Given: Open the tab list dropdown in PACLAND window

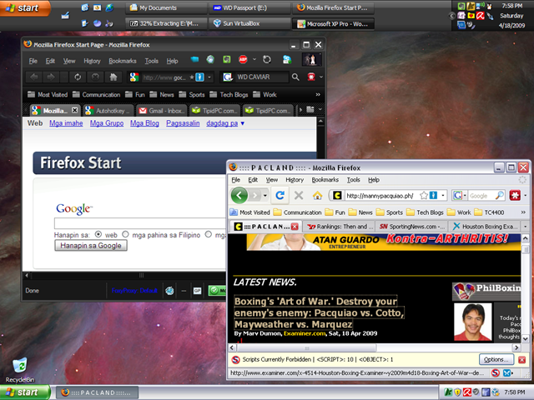Looking at the screenshot, I should tap(525, 226).
